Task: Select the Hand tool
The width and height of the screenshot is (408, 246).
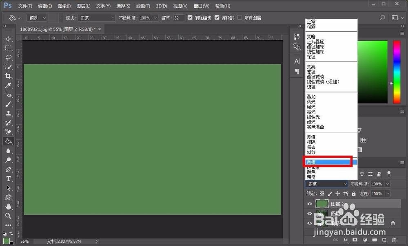Action: pos(8,206)
